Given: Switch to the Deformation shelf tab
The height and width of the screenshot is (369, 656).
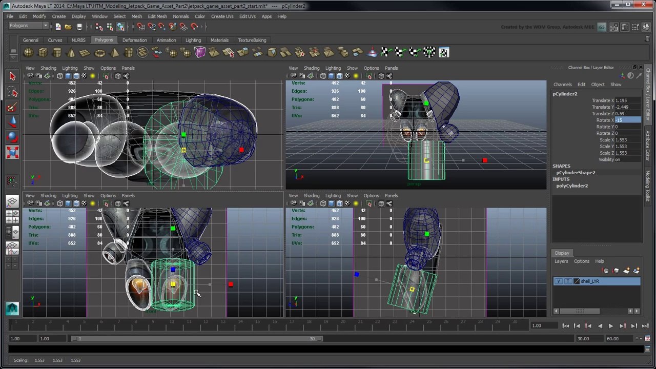Looking at the screenshot, I should (x=134, y=40).
